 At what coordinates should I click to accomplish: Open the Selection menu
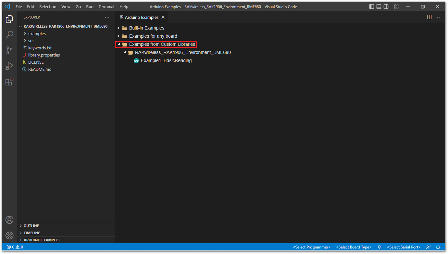click(48, 6)
